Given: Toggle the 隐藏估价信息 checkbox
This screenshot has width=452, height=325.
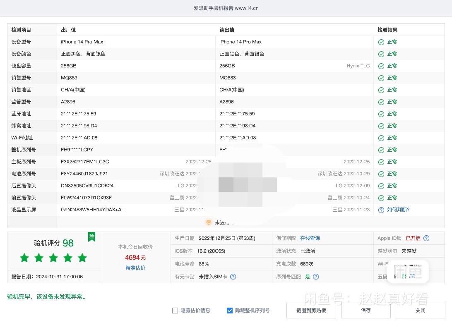Looking at the screenshot, I should pos(175,311).
